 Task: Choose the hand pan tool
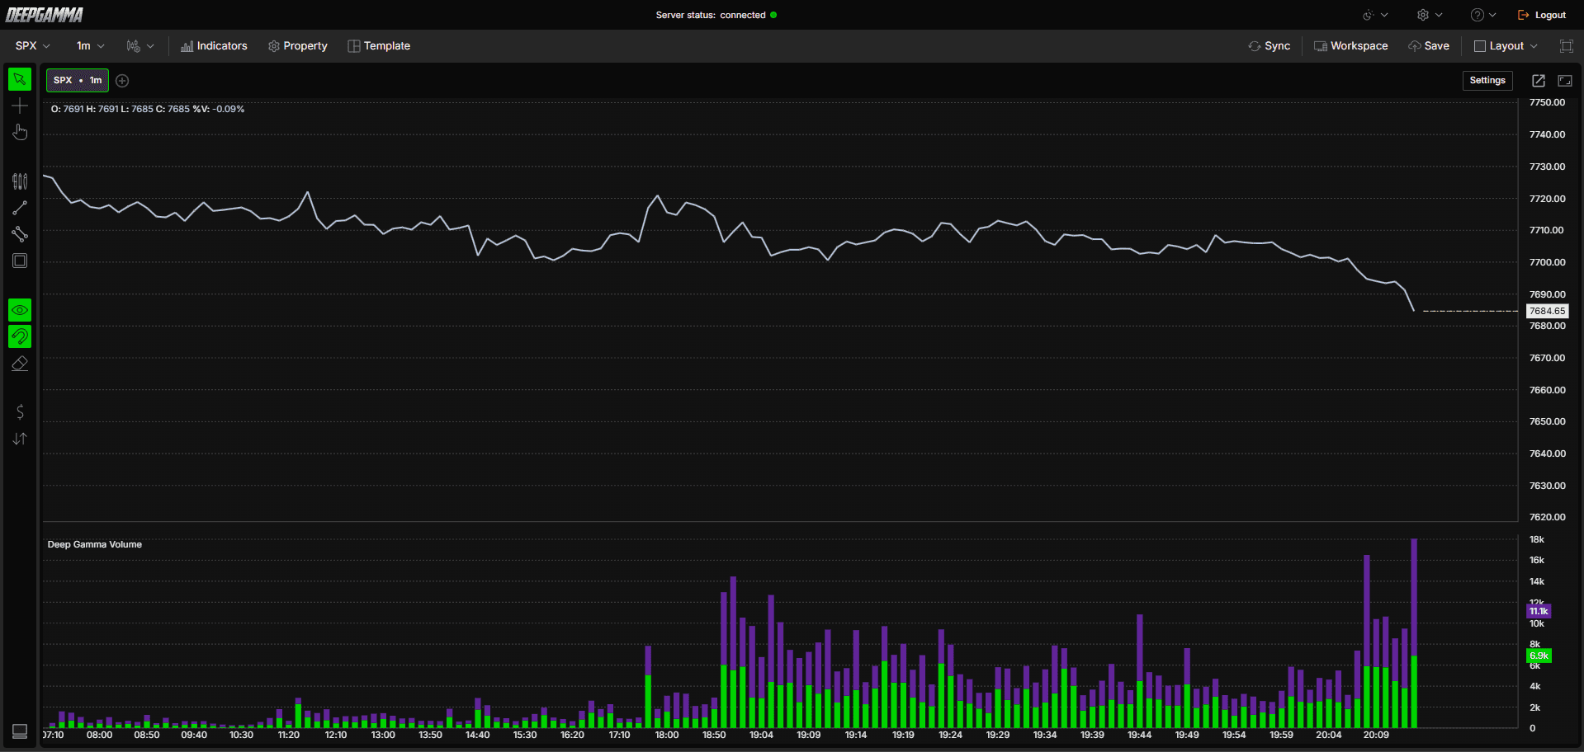pyautogui.click(x=20, y=132)
